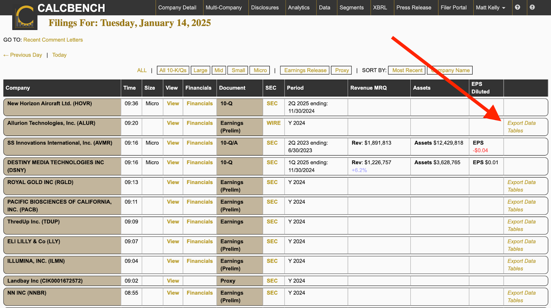Screen dimensions: 551x308
Task: Export Data Tables for Illumina Inc
Action: tap(521, 265)
